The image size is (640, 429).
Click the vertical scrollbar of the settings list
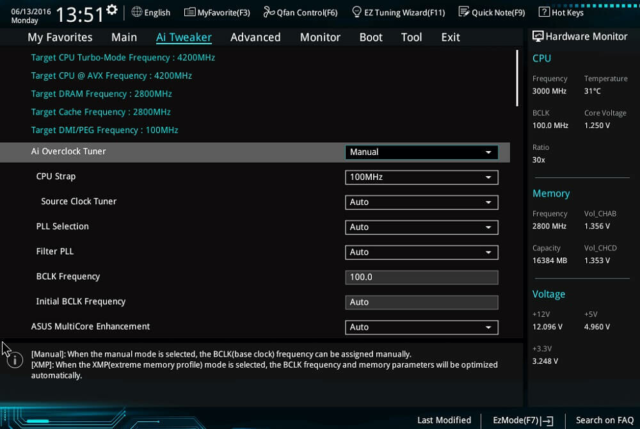pos(516,77)
